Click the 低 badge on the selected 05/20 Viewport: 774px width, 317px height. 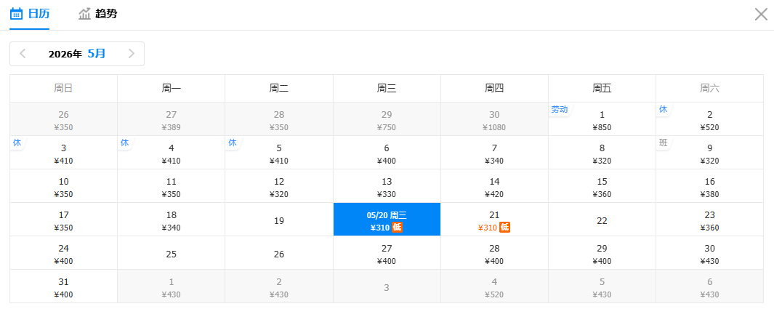[397, 228]
